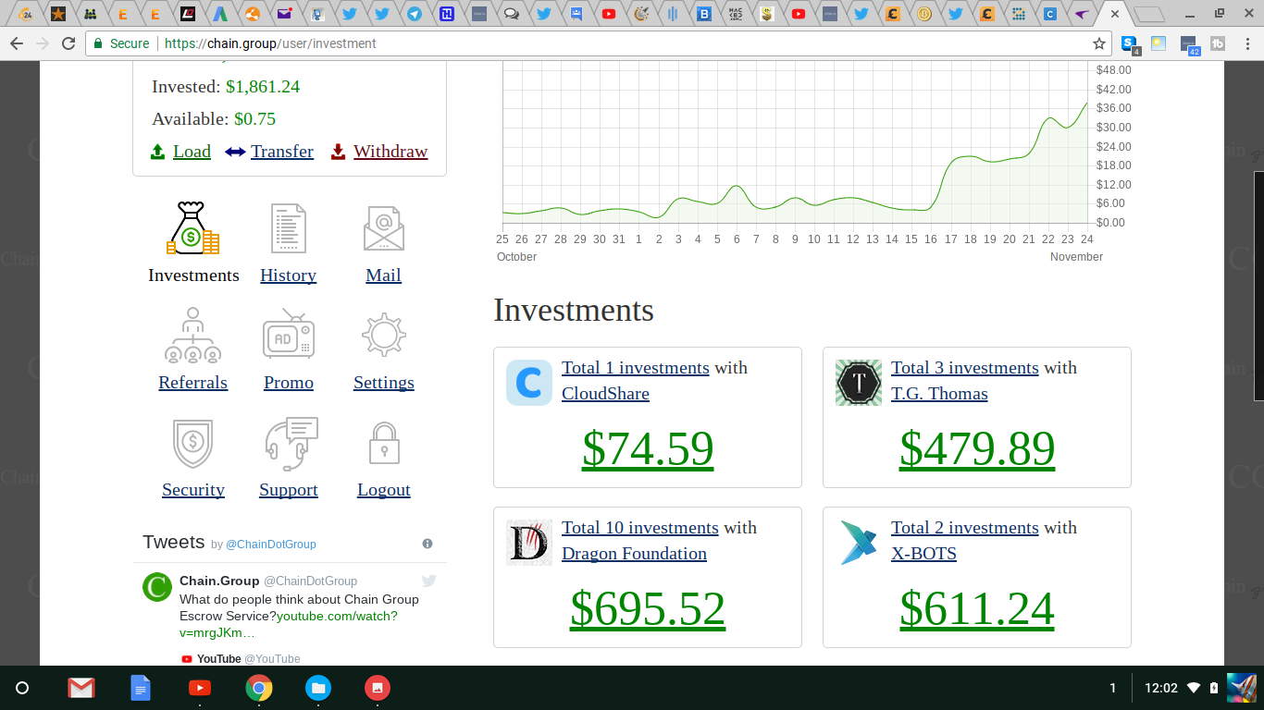Open the Referrals hierarchy icon

tap(192, 336)
